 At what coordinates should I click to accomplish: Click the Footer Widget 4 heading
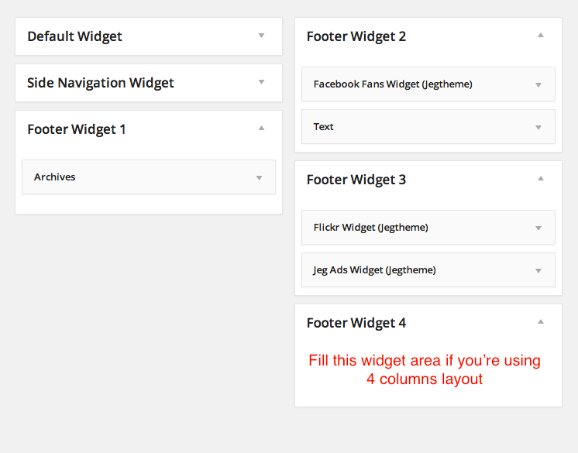(x=356, y=323)
